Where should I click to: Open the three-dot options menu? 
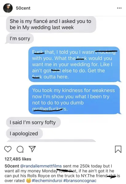click(x=119, y=8)
